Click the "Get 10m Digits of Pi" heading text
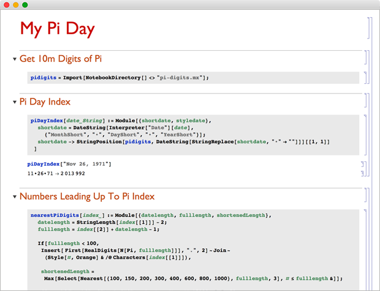 point(60,59)
